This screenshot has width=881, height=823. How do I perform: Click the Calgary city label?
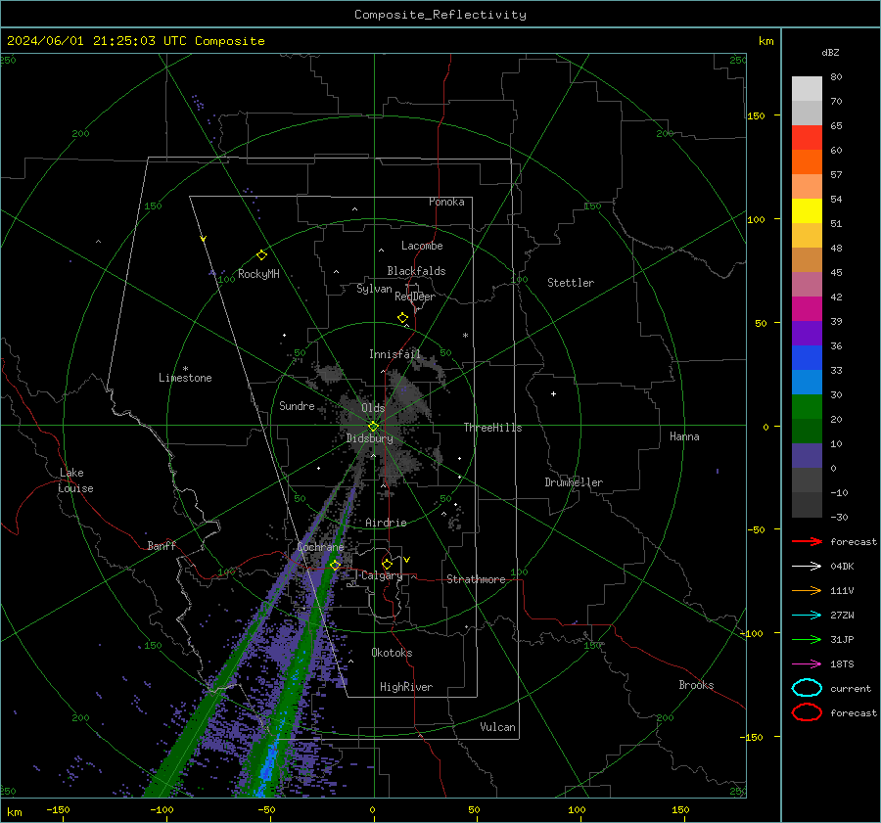(x=382, y=575)
